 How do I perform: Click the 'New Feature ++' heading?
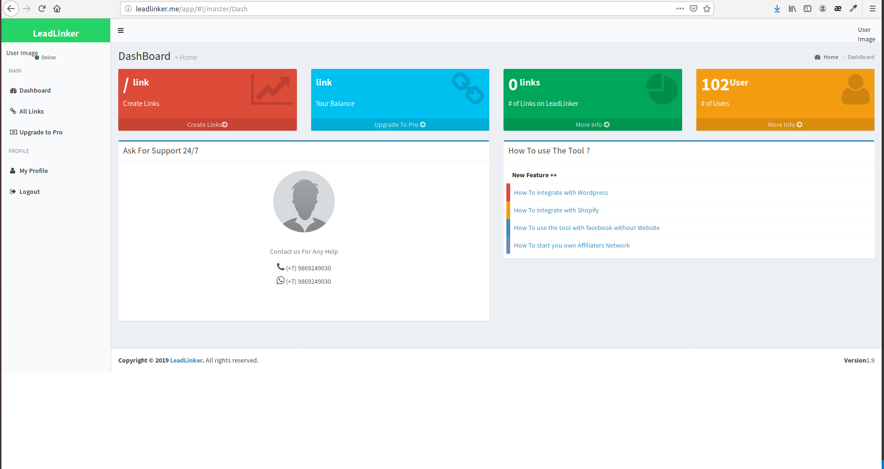pyautogui.click(x=534, y=175)
